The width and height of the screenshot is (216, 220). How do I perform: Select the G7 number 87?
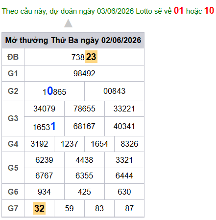129,208
